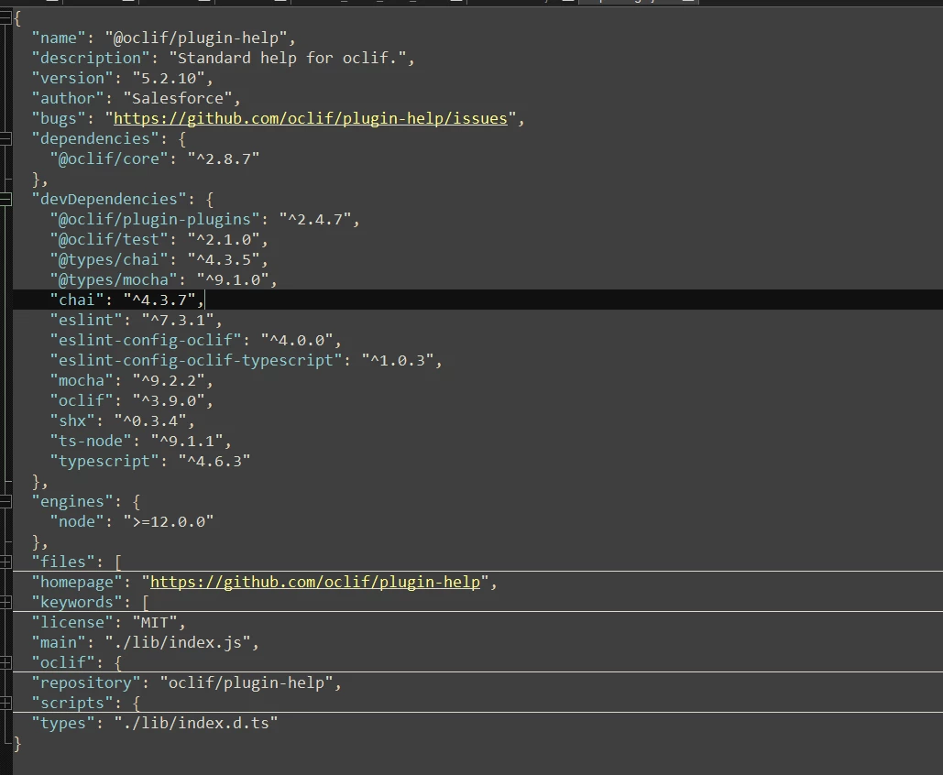Expand the folded "files" array

click(x=5, y=562)
